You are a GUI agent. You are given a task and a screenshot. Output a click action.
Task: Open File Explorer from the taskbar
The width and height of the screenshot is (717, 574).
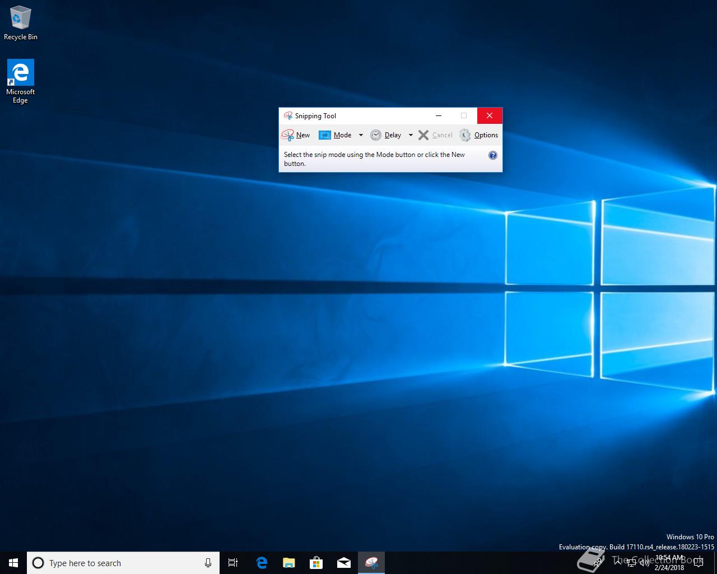coord(288,563)
